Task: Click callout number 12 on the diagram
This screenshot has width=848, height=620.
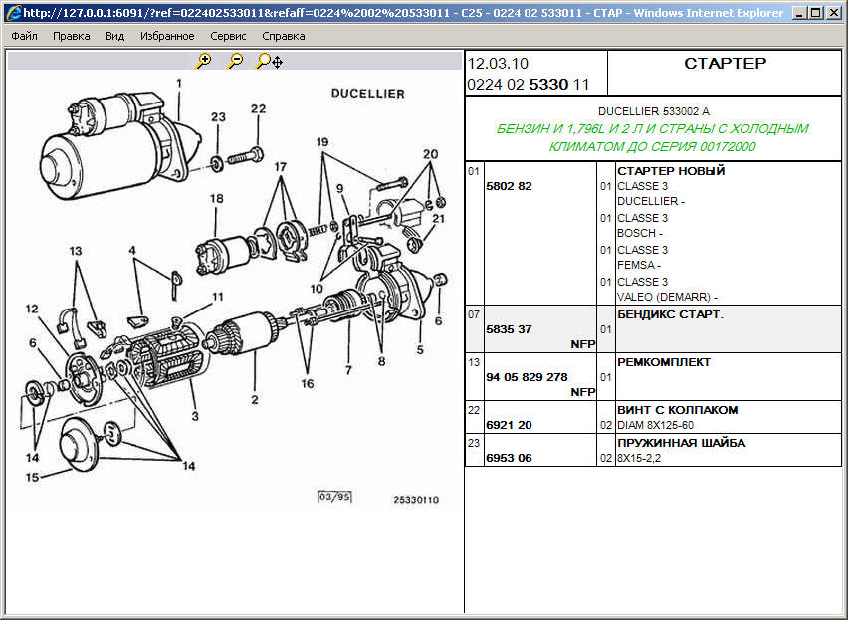Action: pos(32,309)
